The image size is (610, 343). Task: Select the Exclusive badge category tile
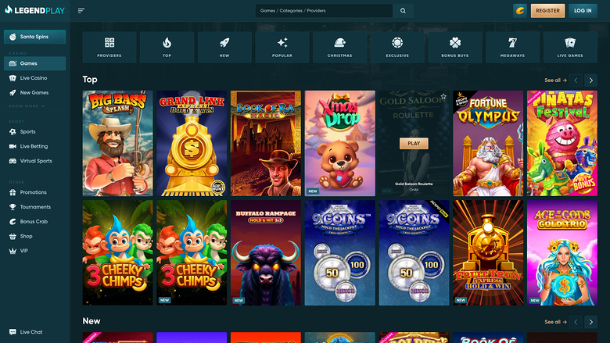(x=397, y=48)
